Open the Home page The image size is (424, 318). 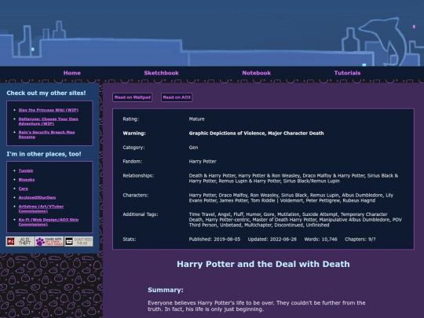click(72, 73)
